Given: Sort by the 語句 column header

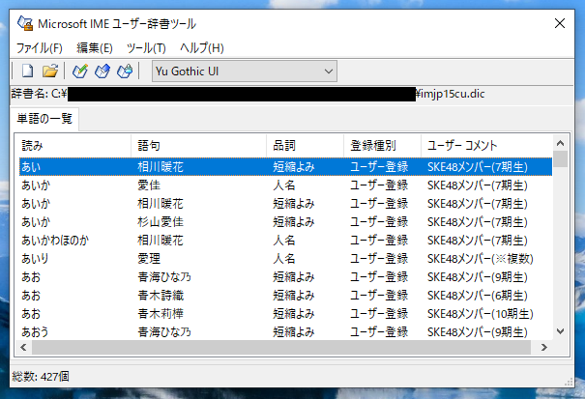Looking at the screenshot, I should click(x=198, y=145).
